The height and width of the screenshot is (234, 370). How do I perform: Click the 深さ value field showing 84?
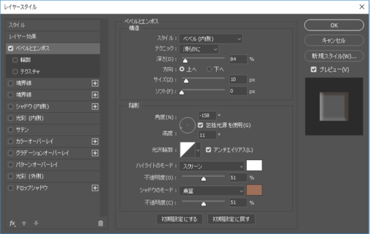238,59
